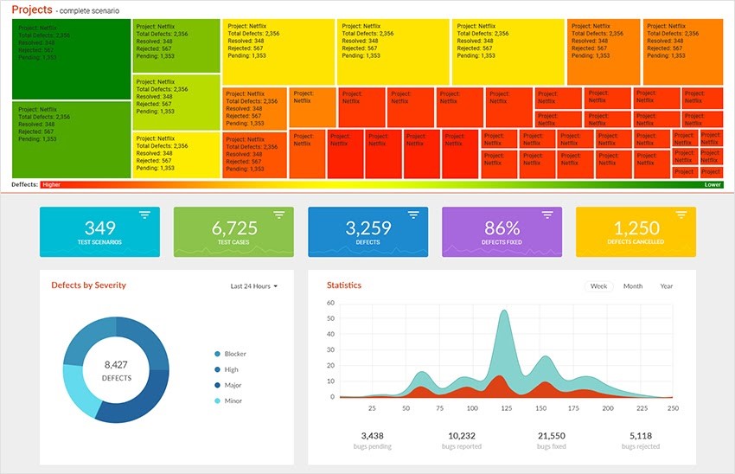Select the 1,250 Defects Cancelled card
This screenshot has width=735, height=474.
point(636,232)
